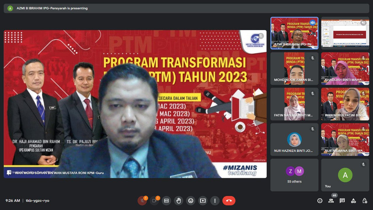Select AZMI B IBRAHIM camera tile

(294, 33)
